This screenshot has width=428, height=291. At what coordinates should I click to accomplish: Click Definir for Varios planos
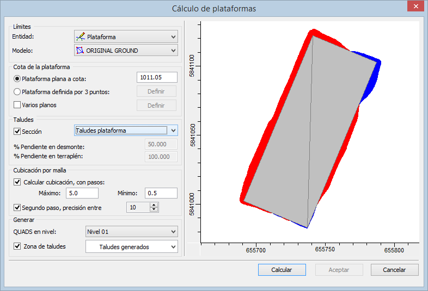pyautogui.click(x=156, y=106)
